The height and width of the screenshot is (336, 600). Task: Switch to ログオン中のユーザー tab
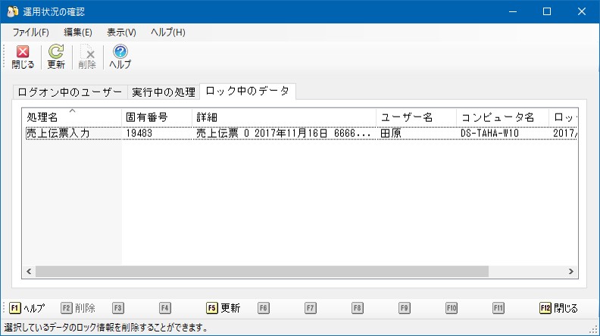click(70, 92)
